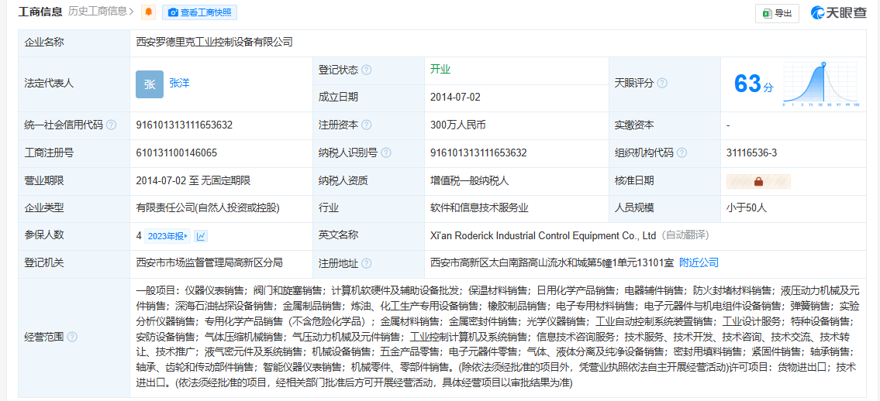Click staff size 小于50人
This screenshot has height=401, width=880.
(746, 207)
